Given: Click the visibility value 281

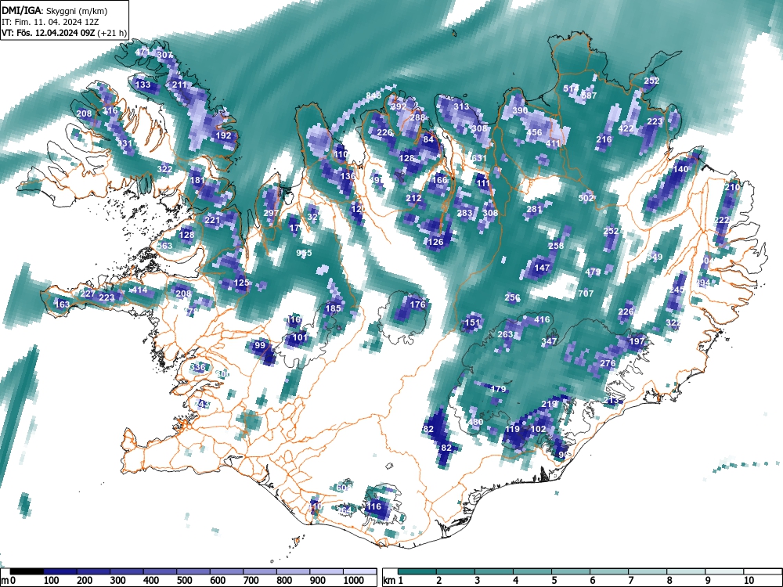Looking at the screenshot, I should tap(534, 209).
